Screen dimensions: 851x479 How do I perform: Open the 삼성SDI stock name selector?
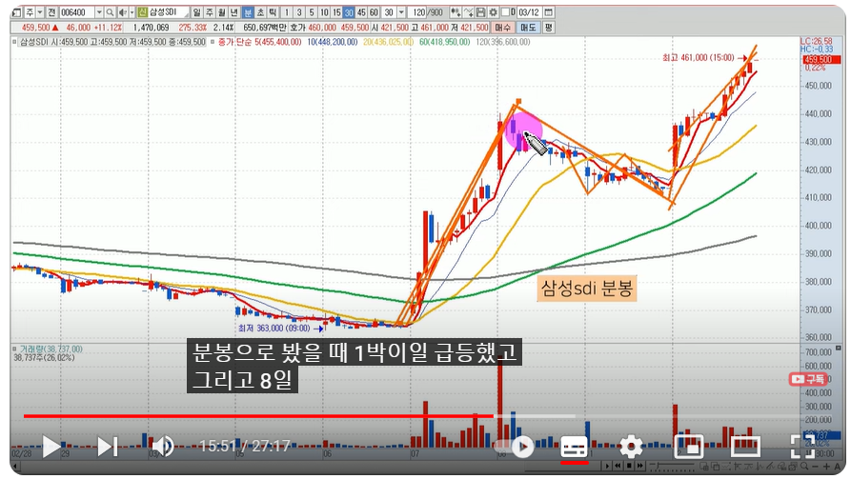[x=169, y=12]
